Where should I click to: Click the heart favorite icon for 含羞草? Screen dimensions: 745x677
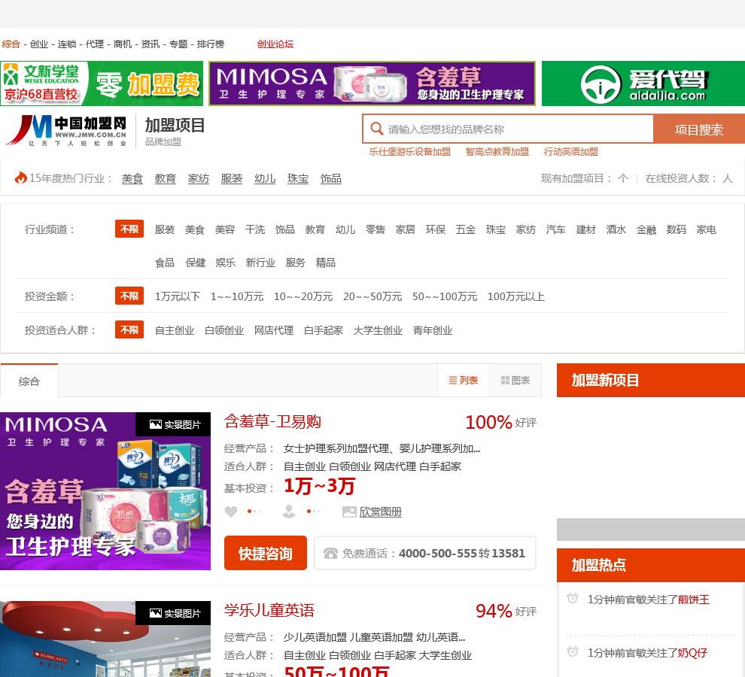(x=231, y=512)
